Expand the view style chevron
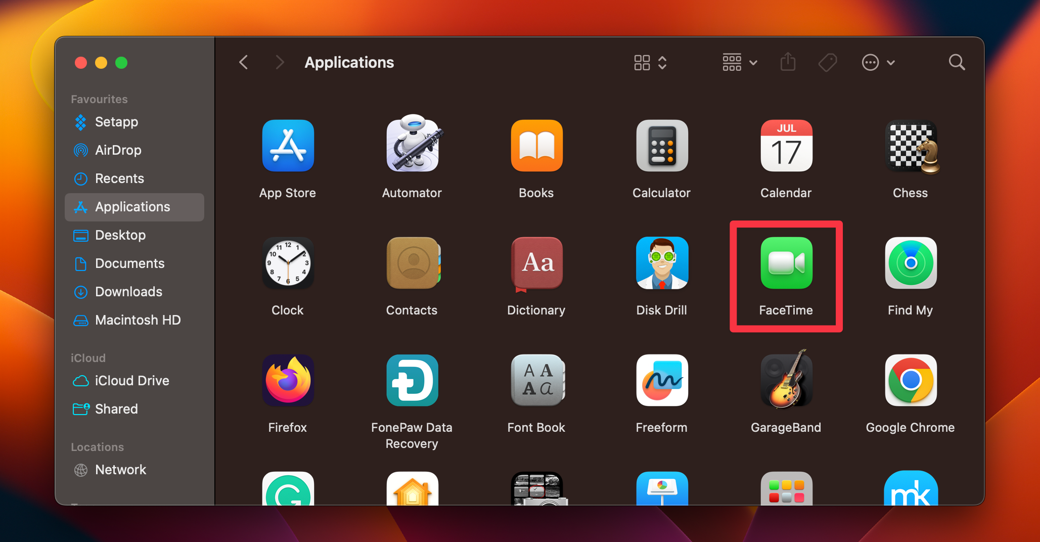1040x542 pixels. pyautogui.click(x=662, y=62)
